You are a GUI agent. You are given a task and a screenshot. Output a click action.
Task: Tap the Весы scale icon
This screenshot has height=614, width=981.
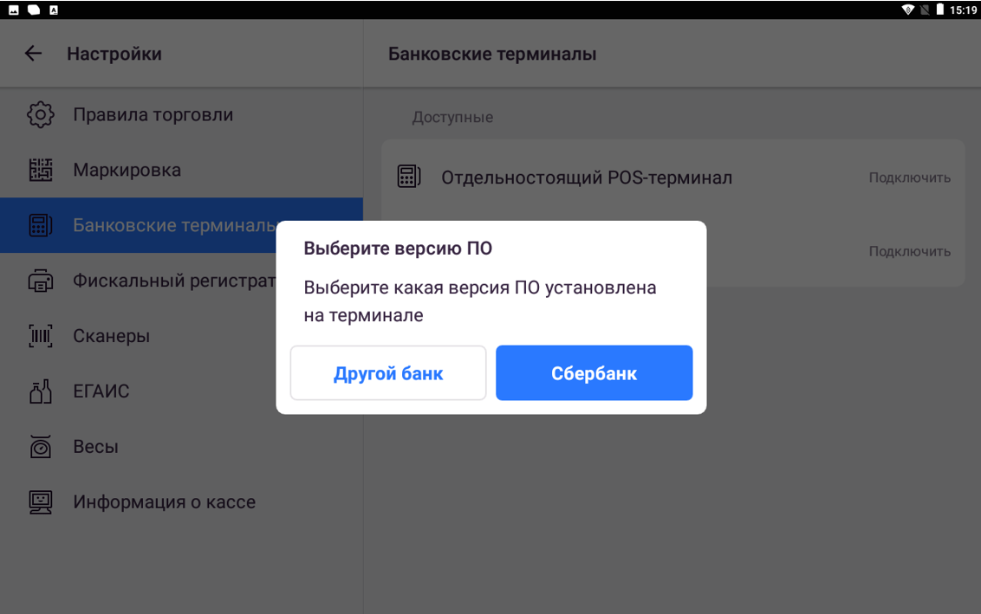pos(40,447)
